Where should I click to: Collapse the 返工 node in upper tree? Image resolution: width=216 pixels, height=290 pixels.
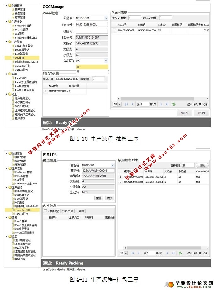click(6, 94)
